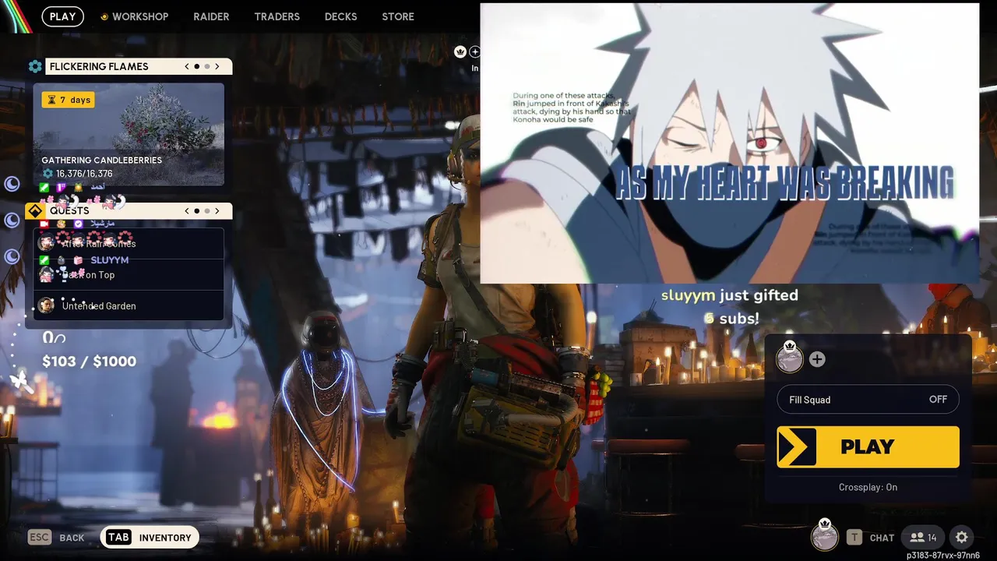Image resolution: width=997 pixels, height=561 pixels.
Task: Select the squad leader avatar in Play panel
Action: pyautogui.click(x=790, y=358)
